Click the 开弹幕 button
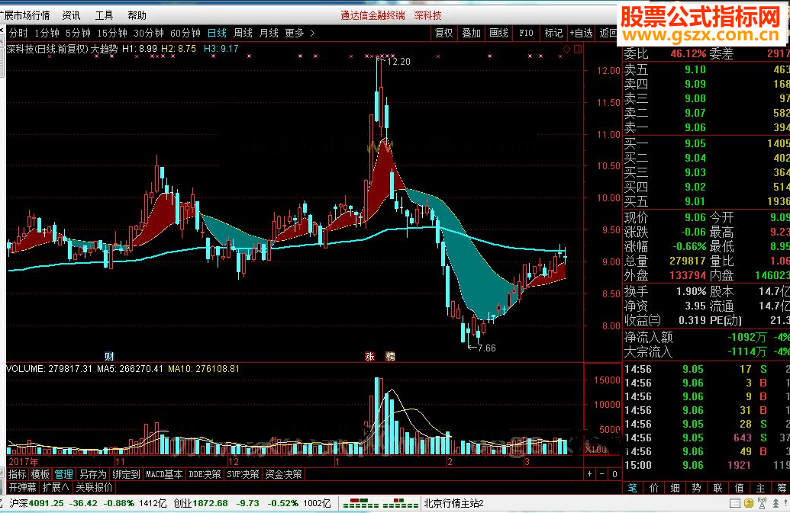Image resolution: width=790 pixels, height=513 pixels. [22, 487]
